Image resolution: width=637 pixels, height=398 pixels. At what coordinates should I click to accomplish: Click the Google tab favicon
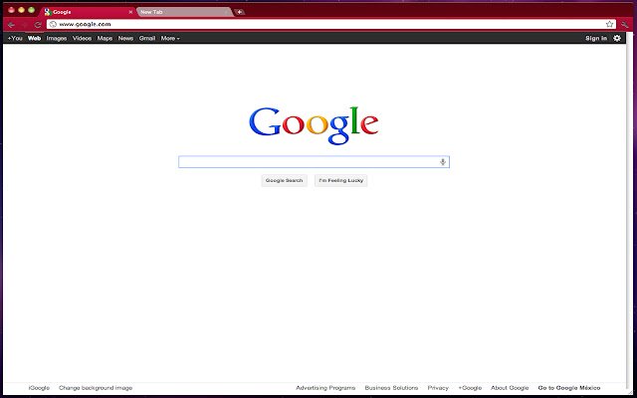pyautogui.click(x=48, y=12)
